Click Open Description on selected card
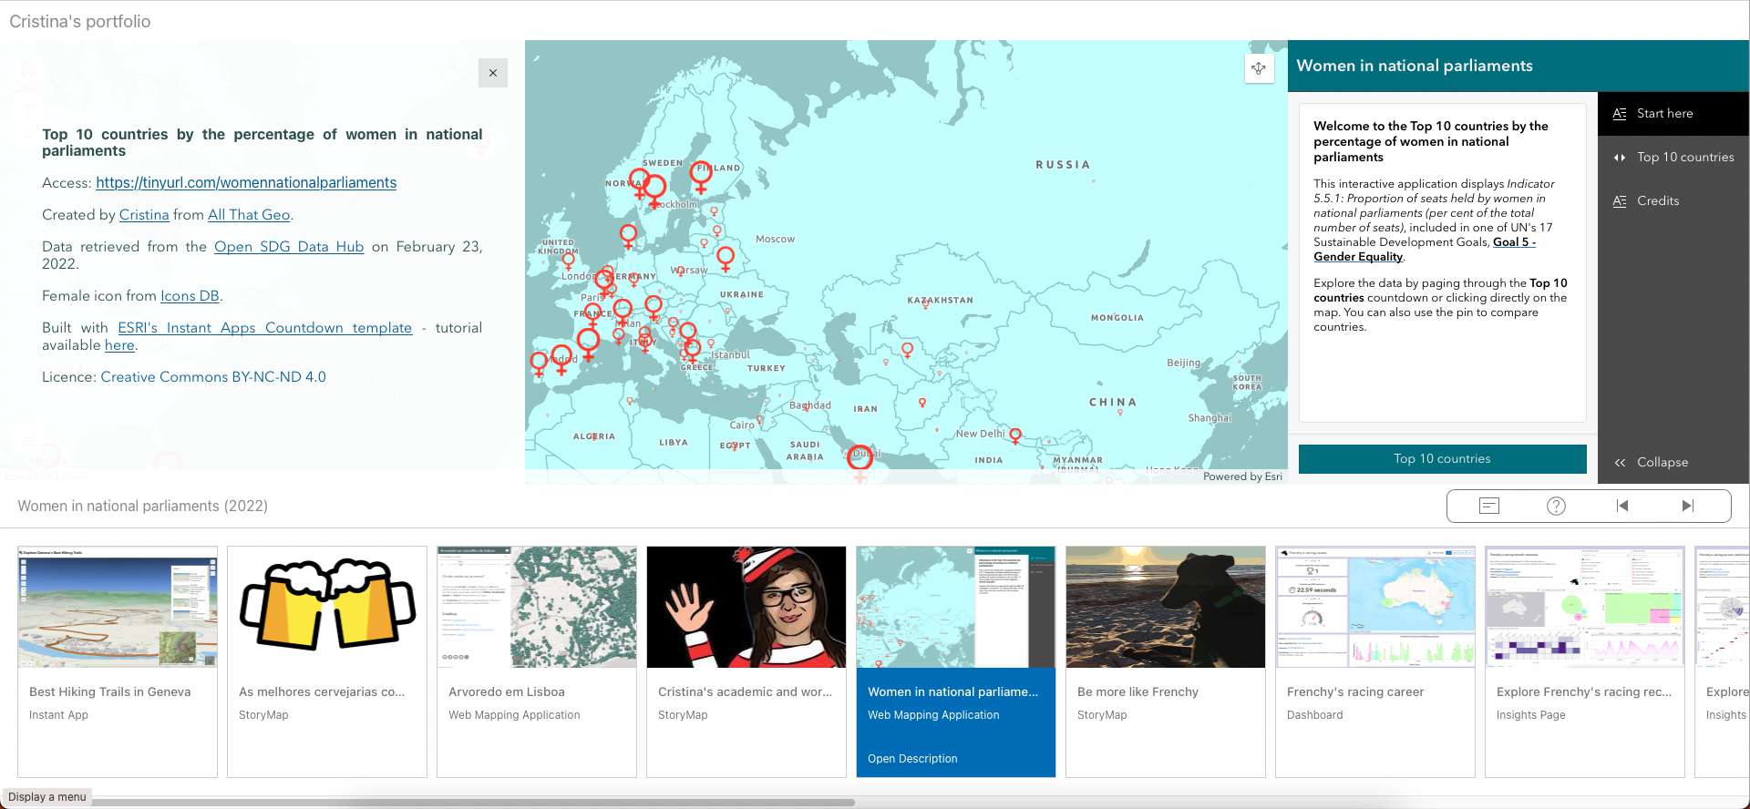 [912, 759]
